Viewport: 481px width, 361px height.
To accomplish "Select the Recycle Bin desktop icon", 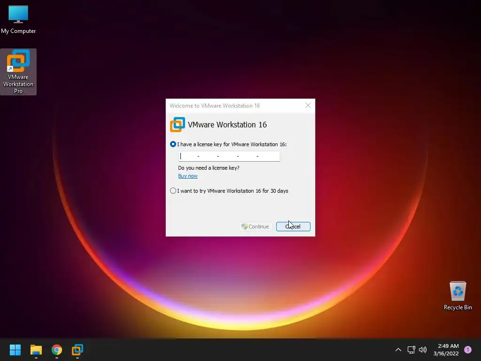I will tap(458, 296).
